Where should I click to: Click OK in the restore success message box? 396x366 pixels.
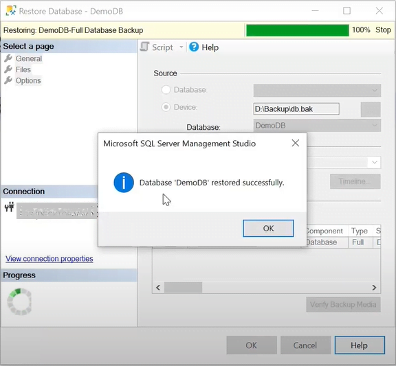click(x=268, y=228)
